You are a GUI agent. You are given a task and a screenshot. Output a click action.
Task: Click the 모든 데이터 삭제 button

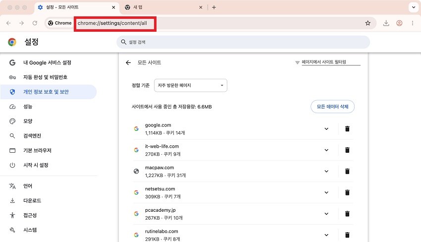332,107
